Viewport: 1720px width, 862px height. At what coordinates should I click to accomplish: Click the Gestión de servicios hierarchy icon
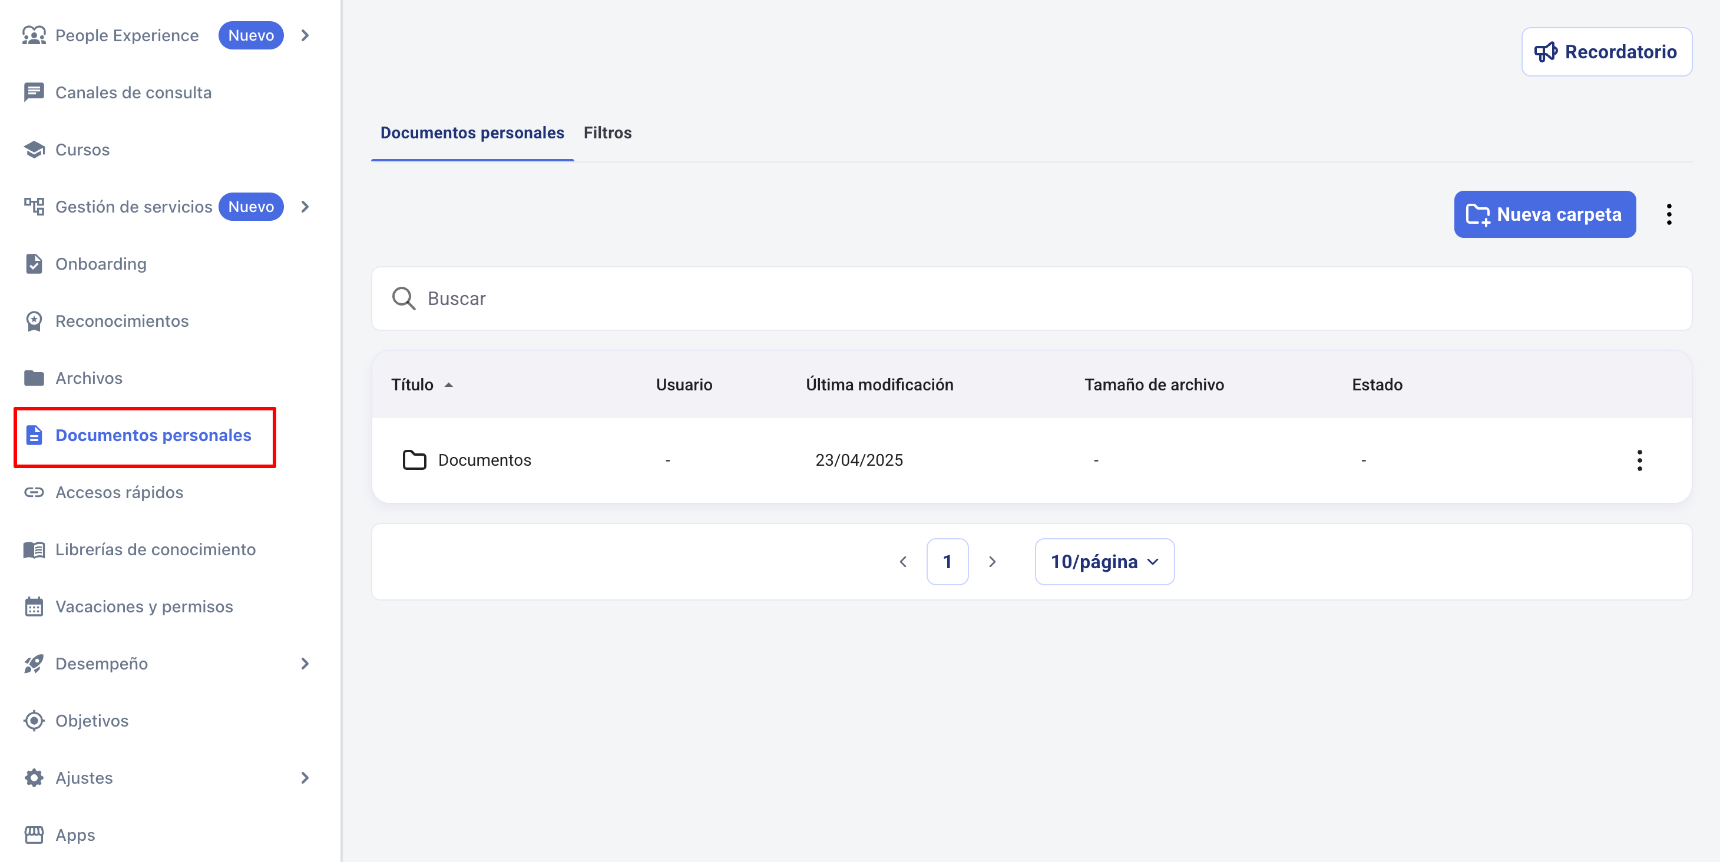click(34, 206)
